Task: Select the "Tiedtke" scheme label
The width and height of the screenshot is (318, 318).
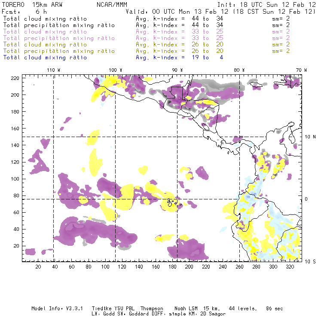Action: 101,309
